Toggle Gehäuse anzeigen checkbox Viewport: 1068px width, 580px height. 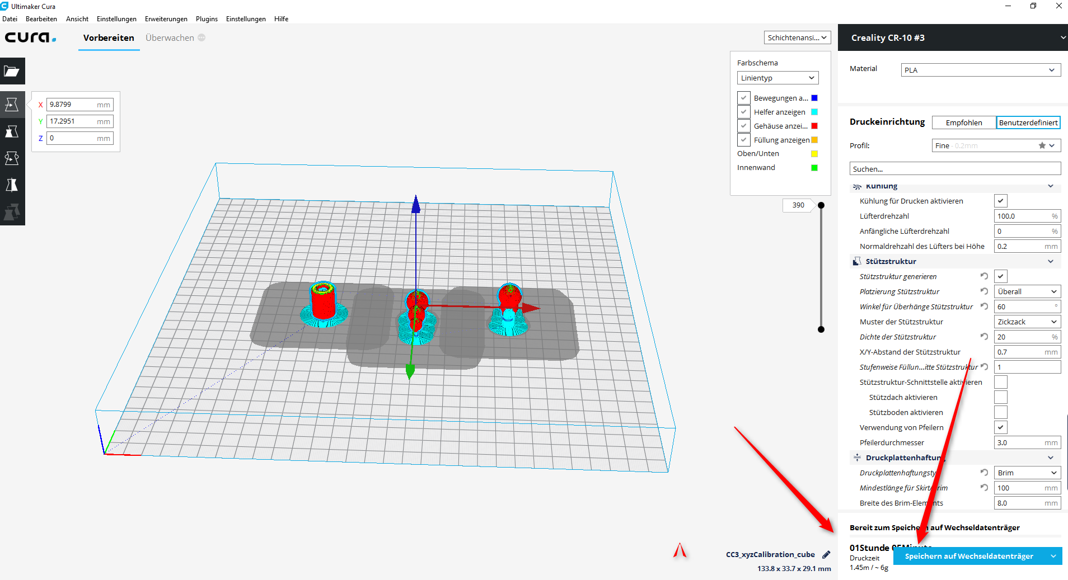point(744,126)
